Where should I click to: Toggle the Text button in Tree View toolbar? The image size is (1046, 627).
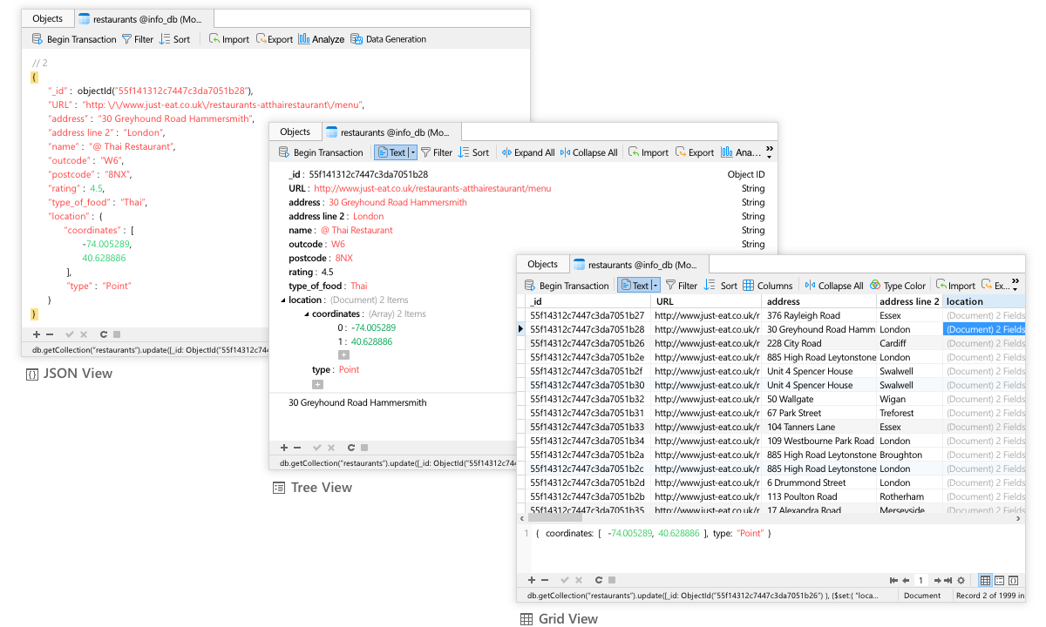[391, 152]
